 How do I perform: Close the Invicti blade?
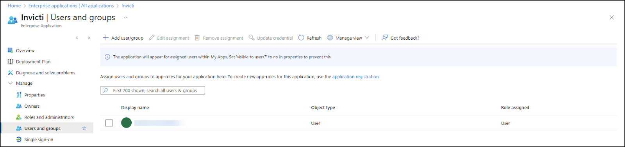tap(612, 17)
